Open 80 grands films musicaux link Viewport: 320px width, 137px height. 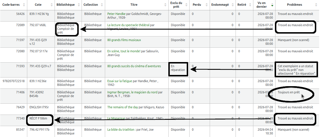click(x=124, y=40)
